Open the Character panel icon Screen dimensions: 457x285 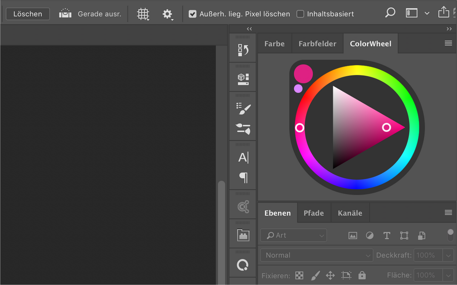[x=243, y=157]
